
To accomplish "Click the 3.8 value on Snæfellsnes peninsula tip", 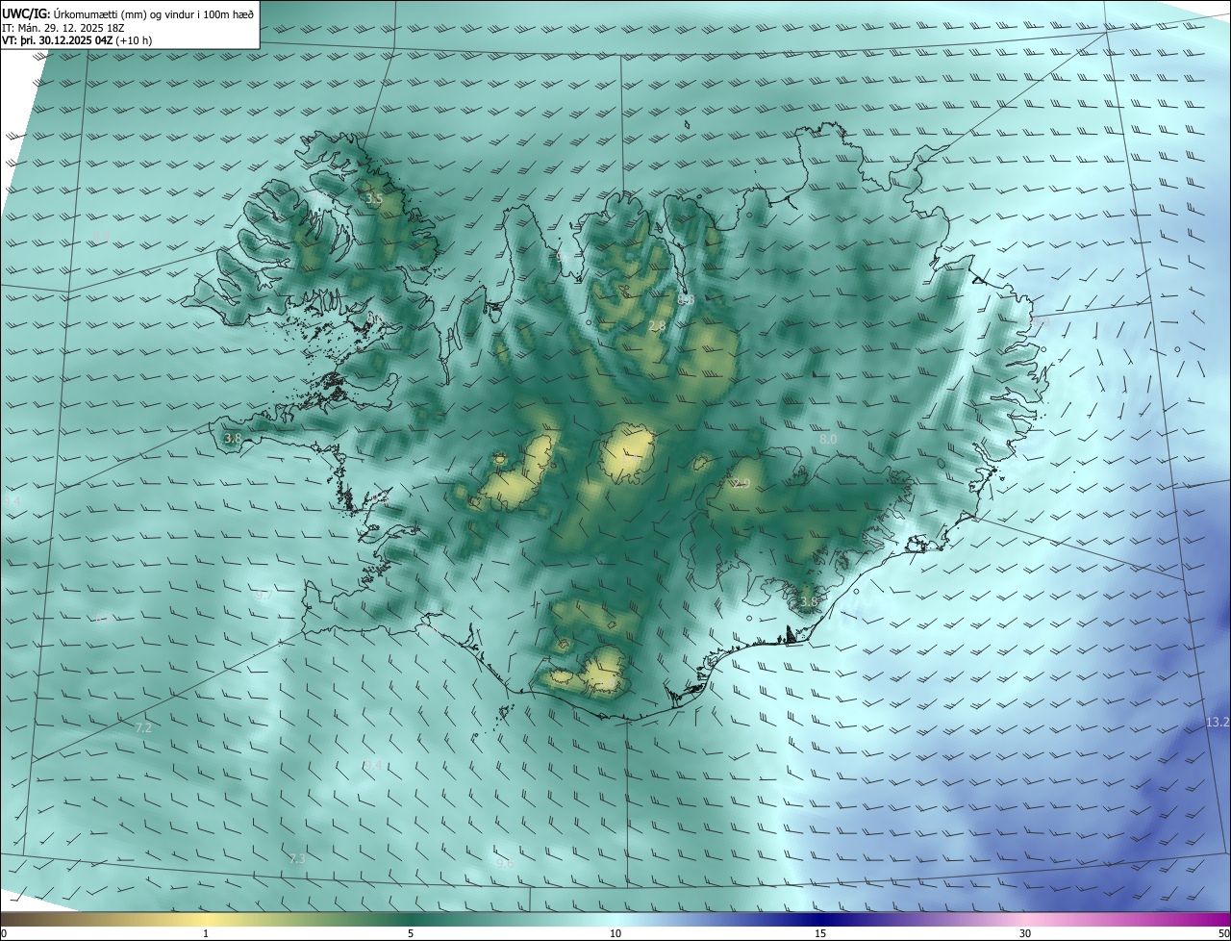I will pyautogui.click(x=233, y=438).
